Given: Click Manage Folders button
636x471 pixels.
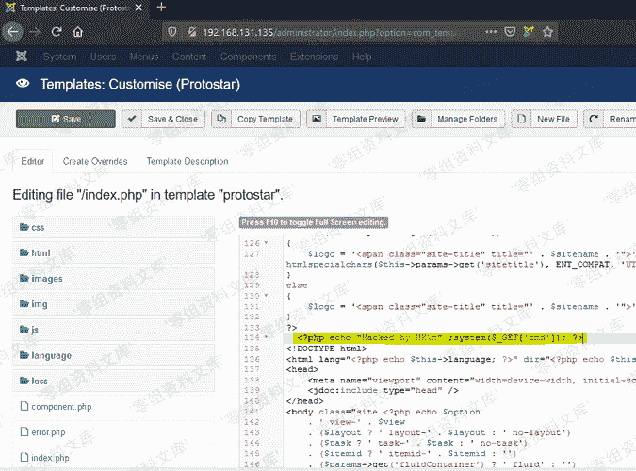Looking at the screenshot, I should (458, 120).
